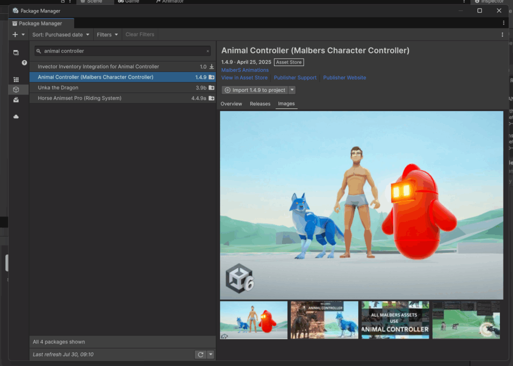
Task: Select Horse Animset Pro (Riding System) row
Action: [123, 98]
